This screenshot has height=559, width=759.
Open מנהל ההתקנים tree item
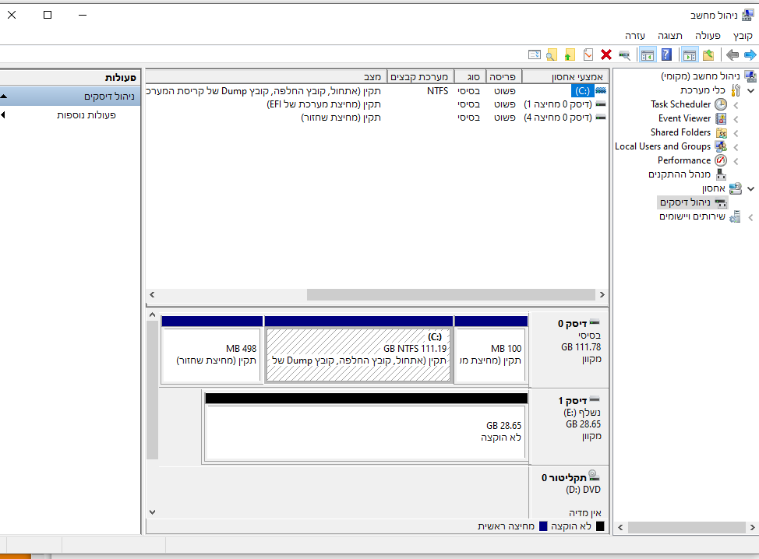point(680,174)
